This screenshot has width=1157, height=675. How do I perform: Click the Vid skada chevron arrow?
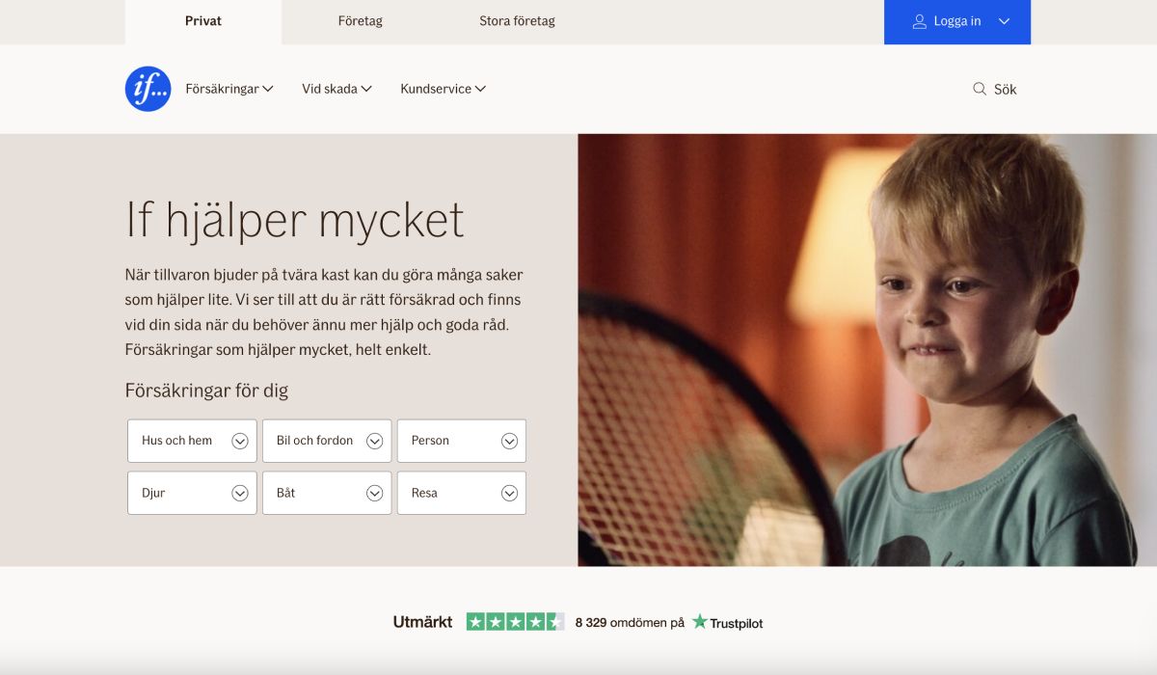click(x=366, y=89)
